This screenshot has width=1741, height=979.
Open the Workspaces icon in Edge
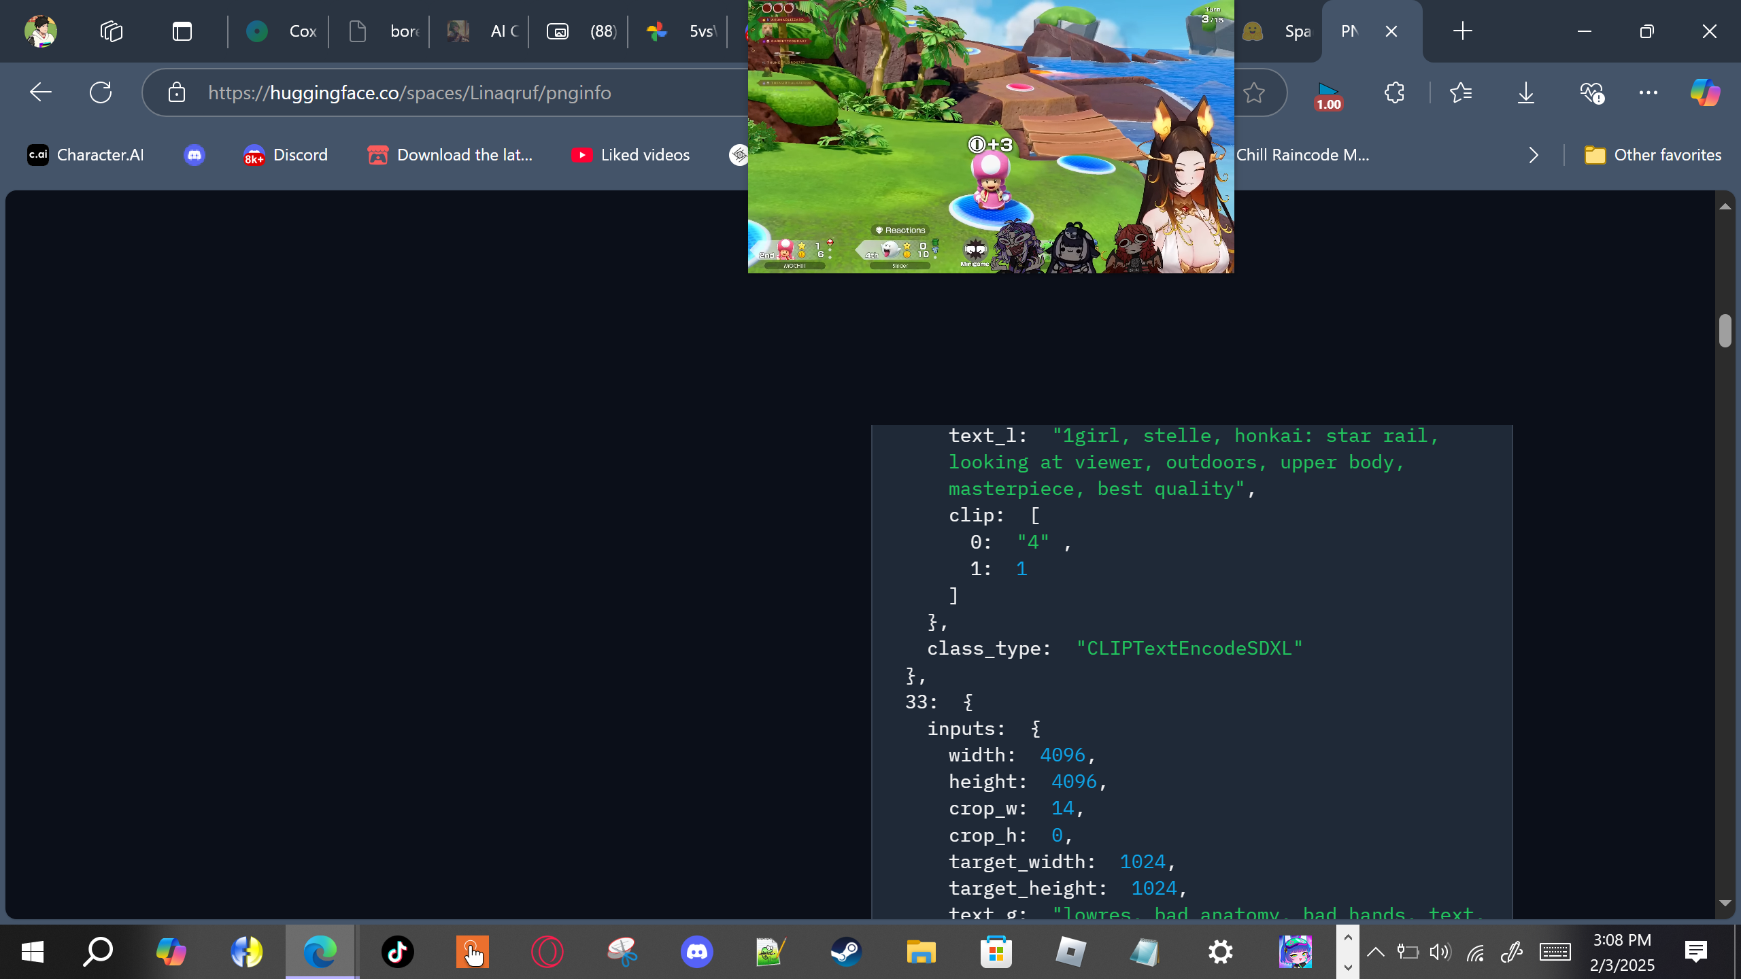pyautogui.click(x=112, y=31)
